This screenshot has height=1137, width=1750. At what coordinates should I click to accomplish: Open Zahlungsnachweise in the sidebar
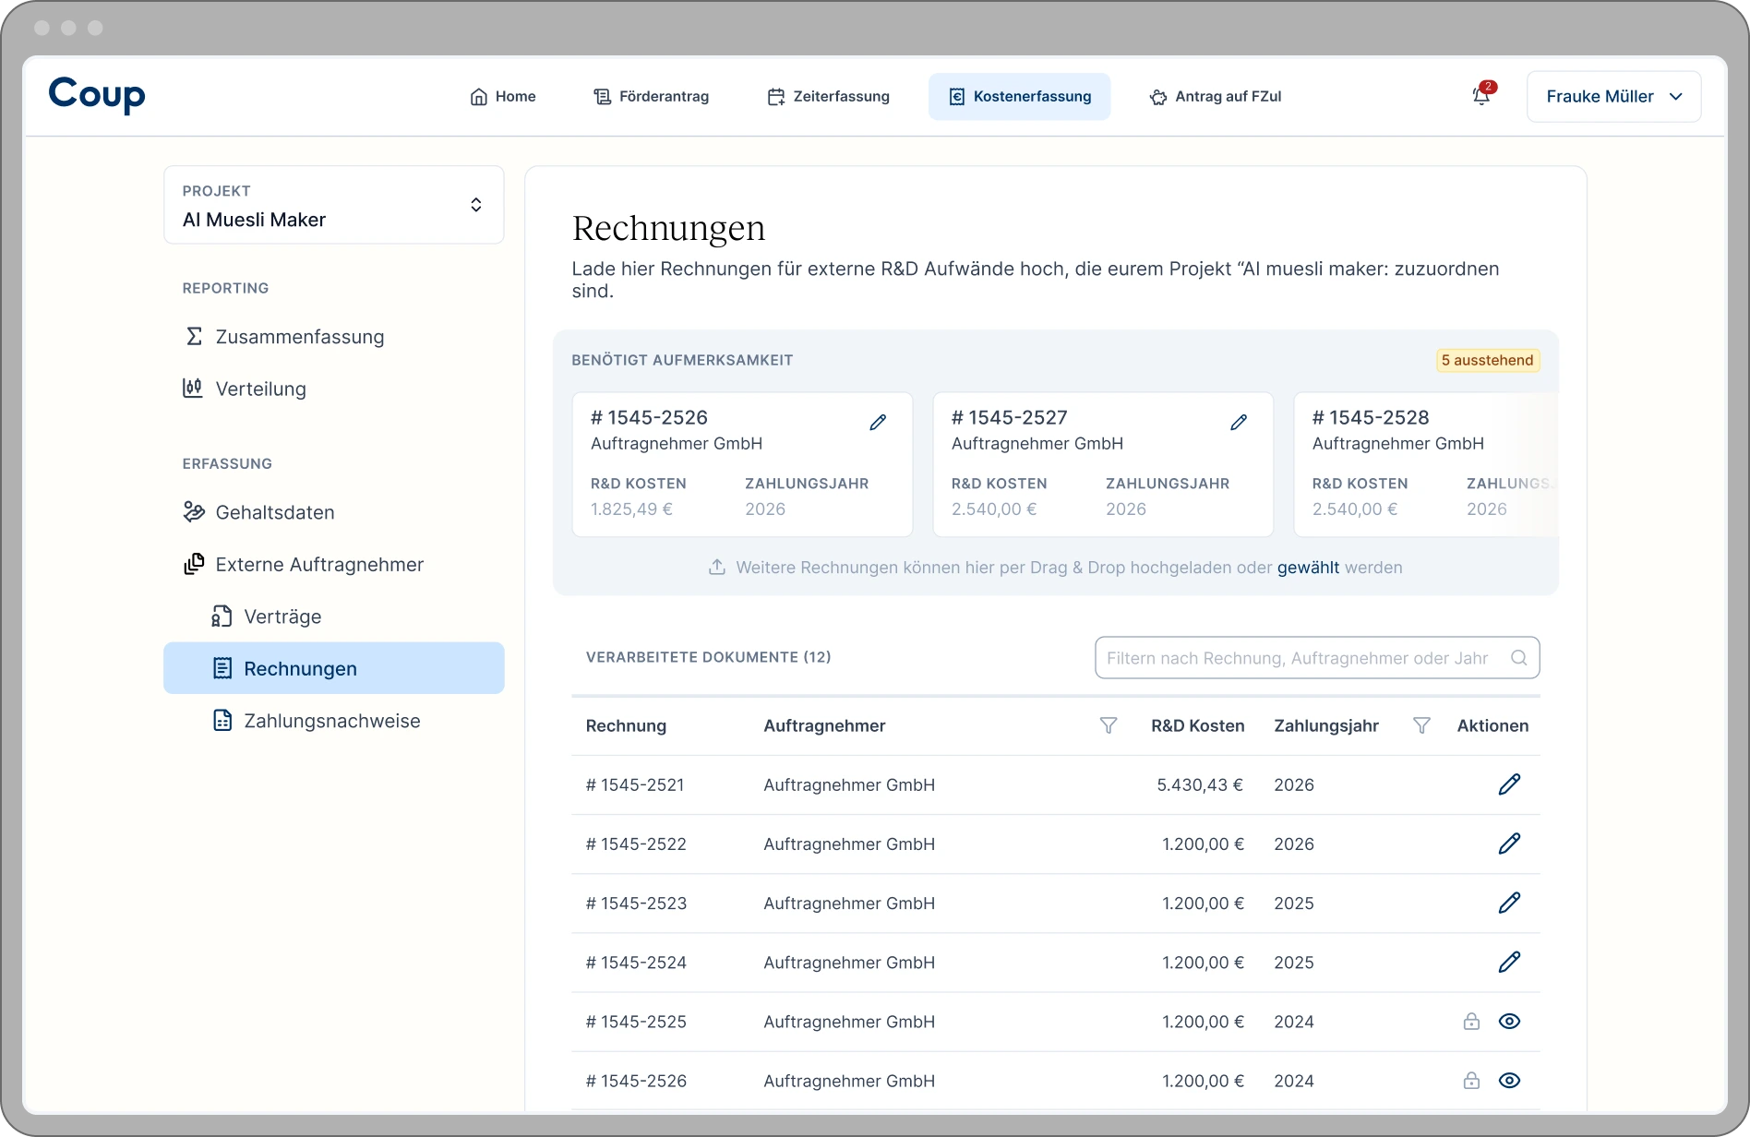click(x=331, y=721)
